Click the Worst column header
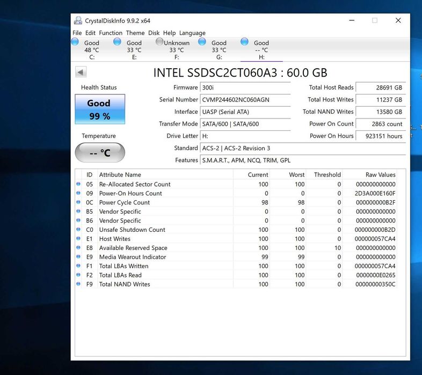This screenshot has height=375, width=422. 288,174
